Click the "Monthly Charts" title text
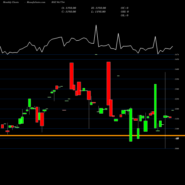 click(x=11, y=2)
